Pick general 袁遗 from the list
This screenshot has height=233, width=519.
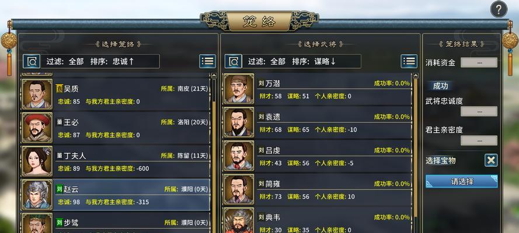click(x=318, y=122)
